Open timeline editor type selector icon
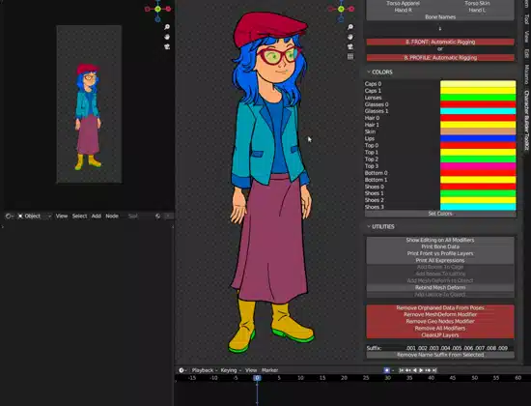531x406 pixels. click(x=182, y=370)
